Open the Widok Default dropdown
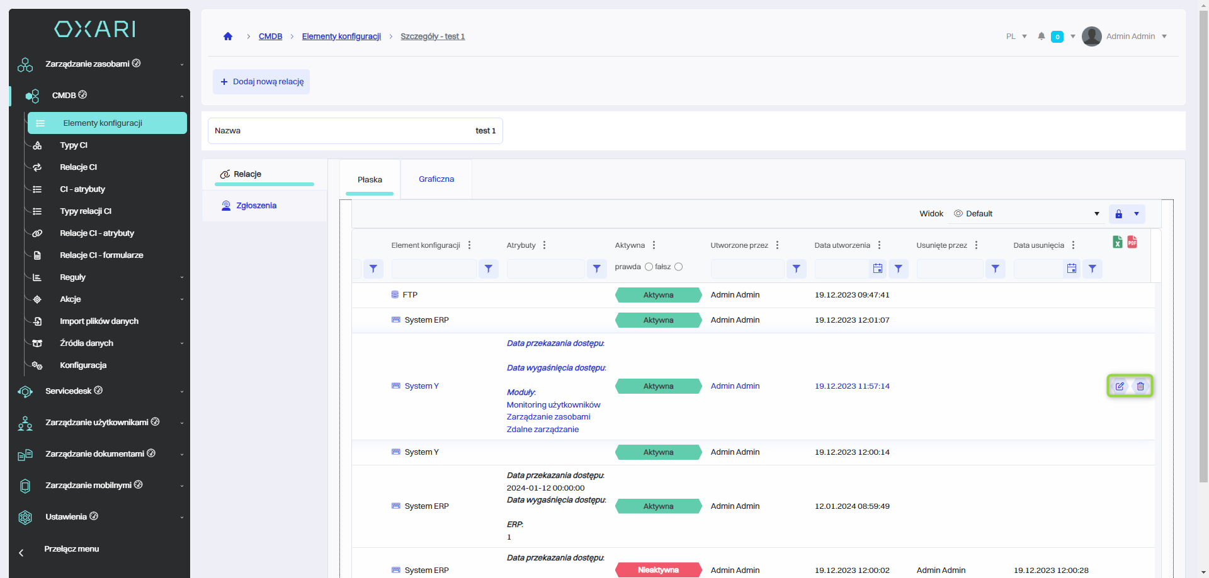This screenshot has width=1209, height=578. point(1026,214)
